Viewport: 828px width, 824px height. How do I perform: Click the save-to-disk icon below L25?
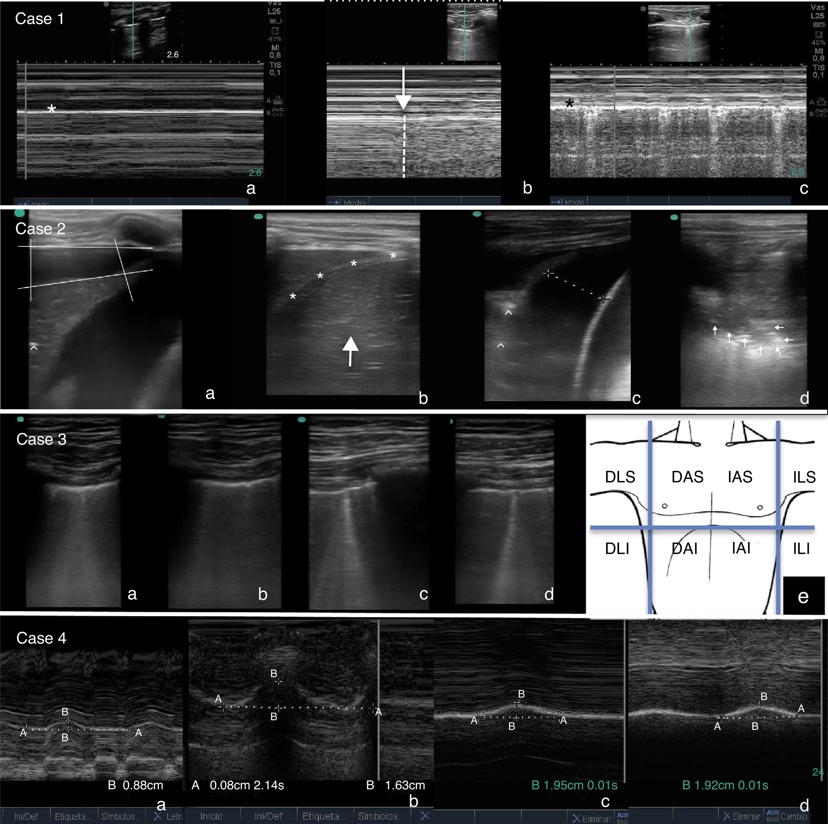[275, 31]
